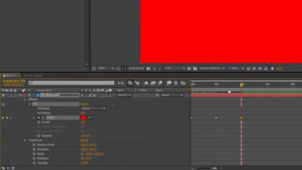Screen dimensions: 302x170
Task: Click the fast previews icon
Action: coord(254,68)
